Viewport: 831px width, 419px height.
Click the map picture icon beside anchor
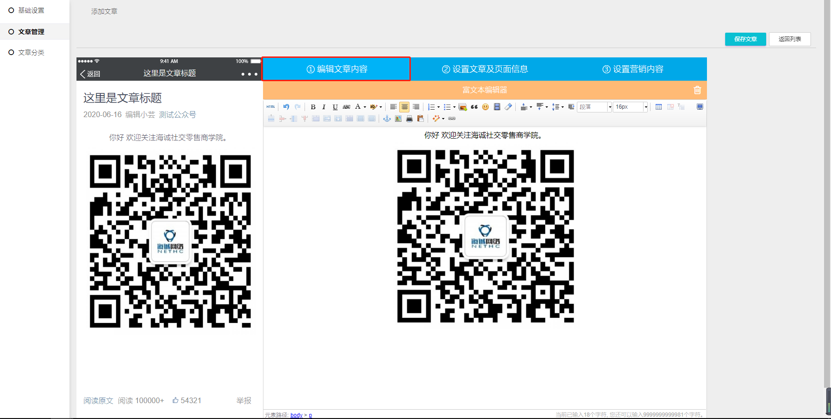tap(398, 119)
